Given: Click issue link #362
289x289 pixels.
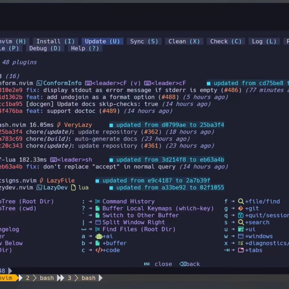Looking at the screenshot, I should click(151, 132).
